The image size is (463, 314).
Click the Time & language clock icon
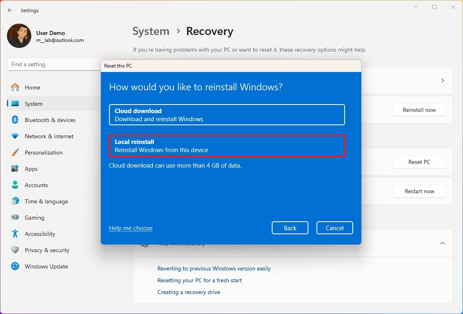pos(15,201)
